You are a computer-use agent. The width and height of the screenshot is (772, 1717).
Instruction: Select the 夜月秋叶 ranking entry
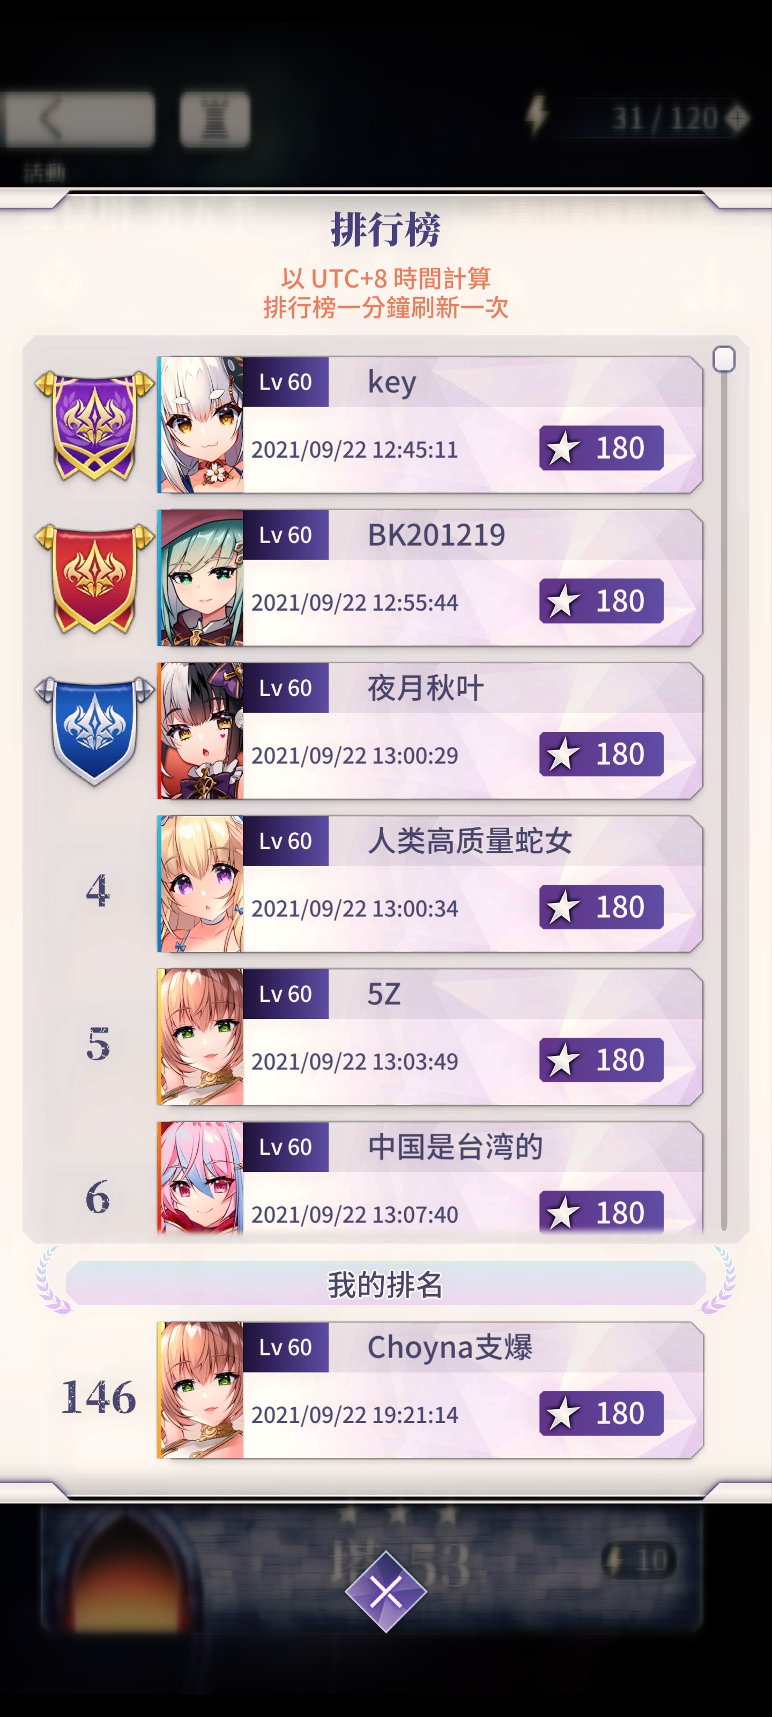(430, 730)
